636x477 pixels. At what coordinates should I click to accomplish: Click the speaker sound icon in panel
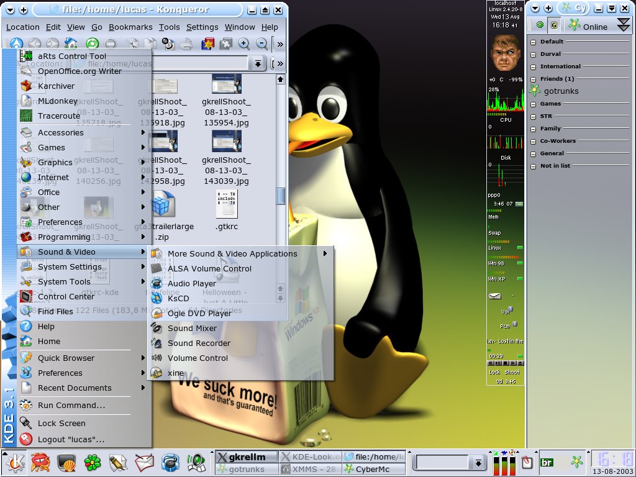[x=196, y=462]
